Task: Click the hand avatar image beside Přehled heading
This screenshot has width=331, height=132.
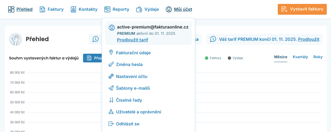Action: [15, 39]
